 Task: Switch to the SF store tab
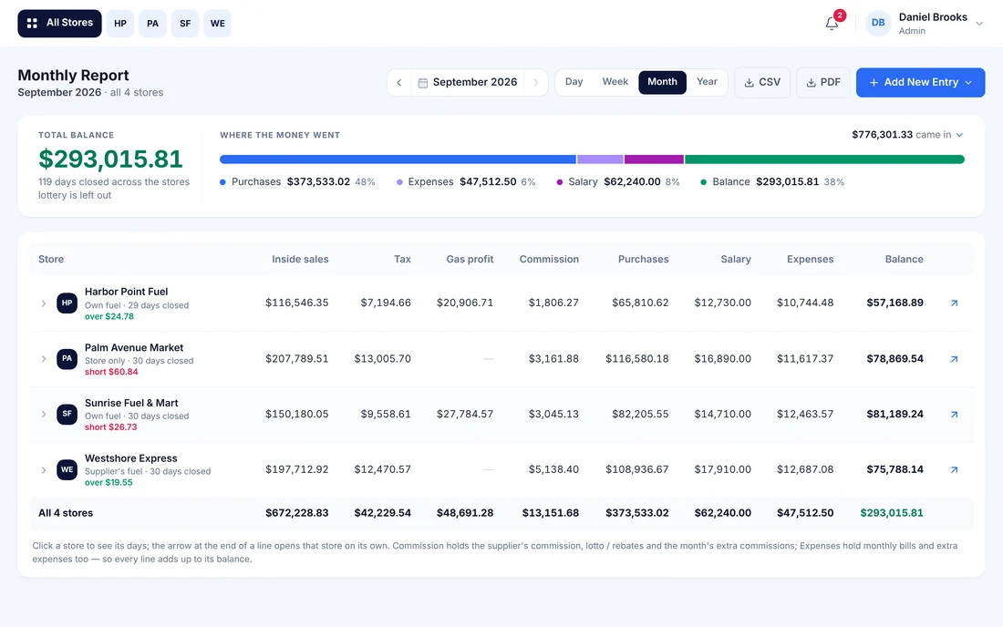pyautogui.click(x=185, y=23)
